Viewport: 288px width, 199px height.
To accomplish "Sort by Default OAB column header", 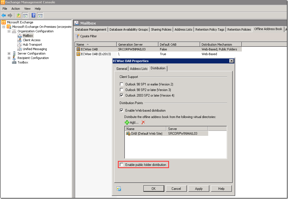I will click(x=179, y=44).
